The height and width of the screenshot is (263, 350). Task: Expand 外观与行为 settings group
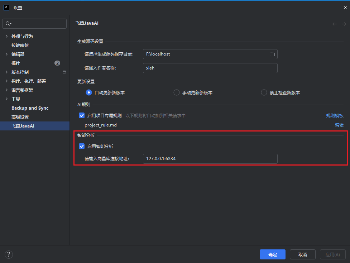click(7, 36)
